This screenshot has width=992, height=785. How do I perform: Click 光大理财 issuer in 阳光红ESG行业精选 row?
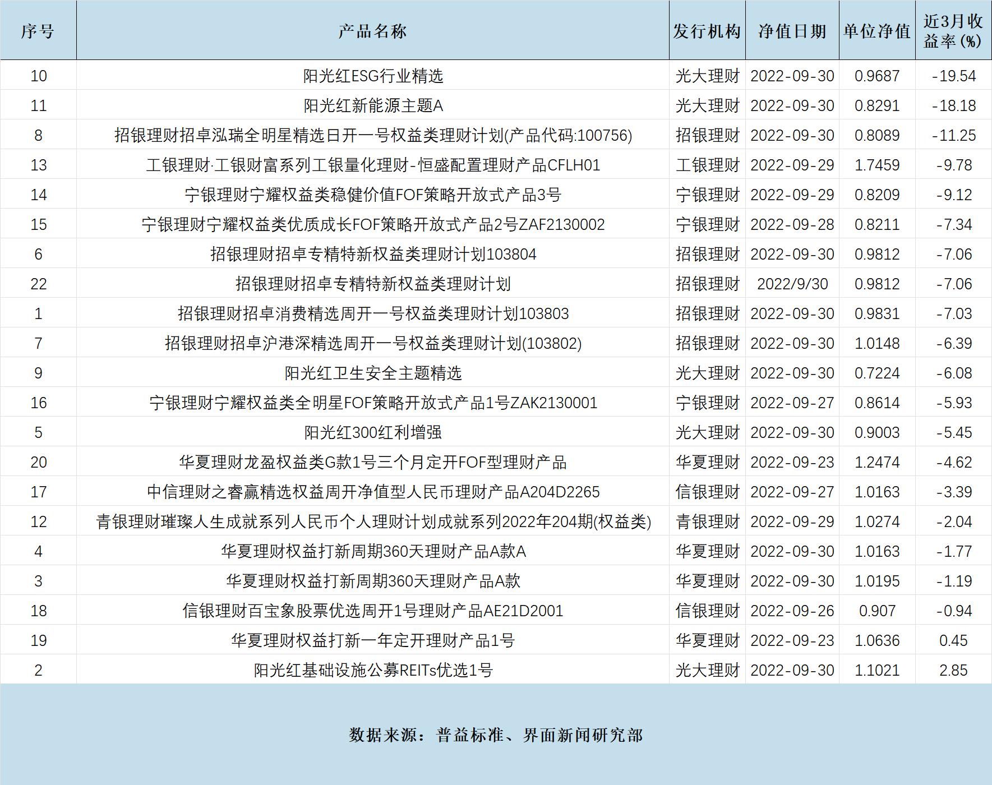(x=708, y=76)
